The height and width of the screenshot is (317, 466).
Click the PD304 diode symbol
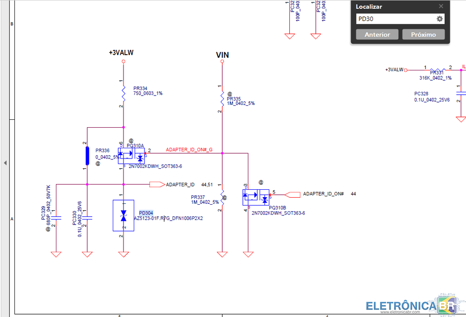click(x=123, y=215)
